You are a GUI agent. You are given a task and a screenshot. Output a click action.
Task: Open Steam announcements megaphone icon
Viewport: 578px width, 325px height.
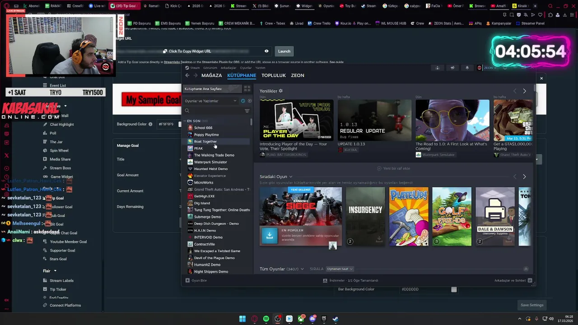pos(452,68)
